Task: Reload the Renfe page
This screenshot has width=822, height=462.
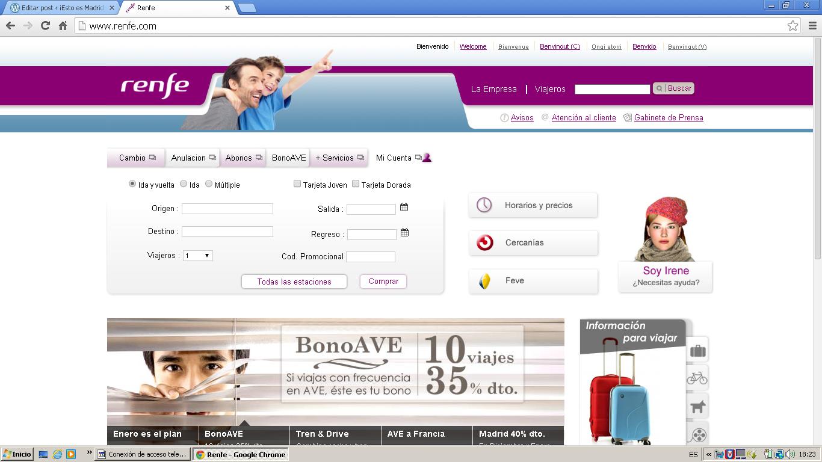Action: pyautogui.click(x=45, y=25)
